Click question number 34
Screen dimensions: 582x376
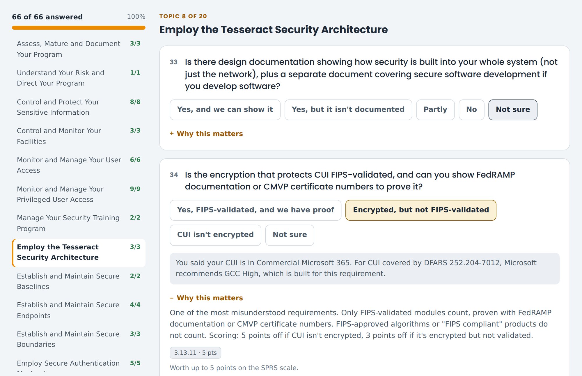pos(174,175)
